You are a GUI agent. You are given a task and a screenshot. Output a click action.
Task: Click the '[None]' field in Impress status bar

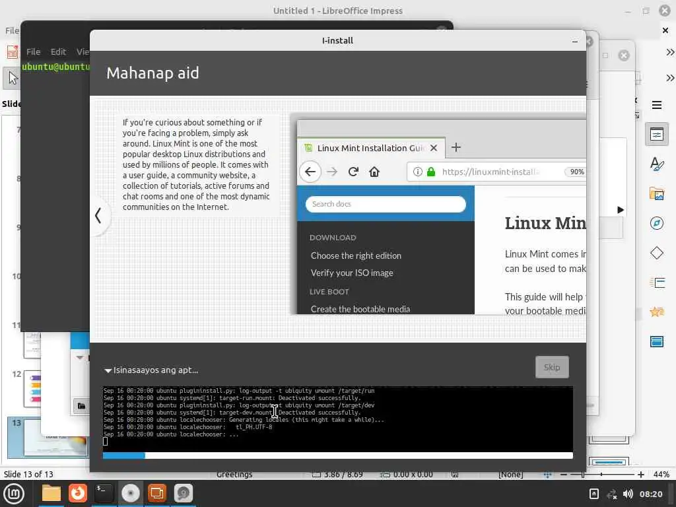click(511, 475)
